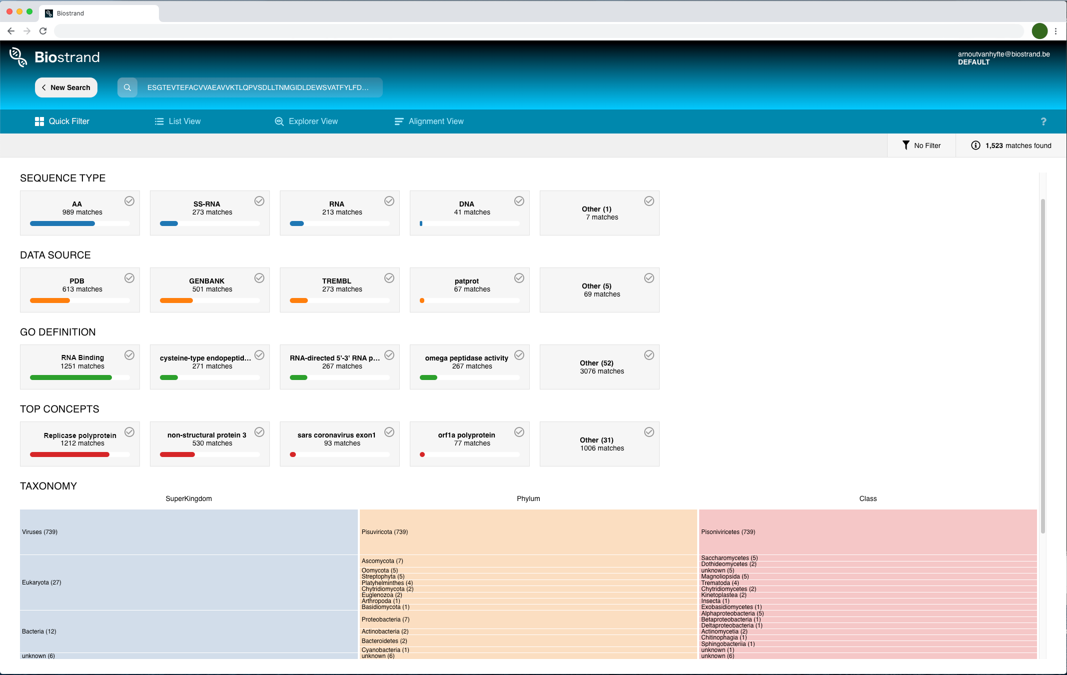Image resolution: width=1067 pixels, height=675 pixels.
Task: Select the Pisuviricota (739) phylum block
Action: (x=528, y=532)
